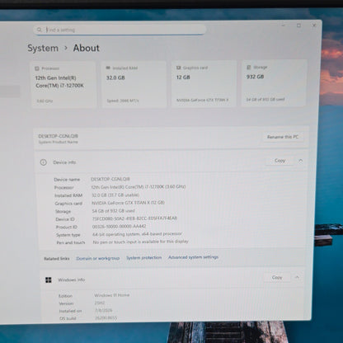Viewport: 343px width, 343px height.
Task: Copy the Device info details
Action: pos(280,161)
